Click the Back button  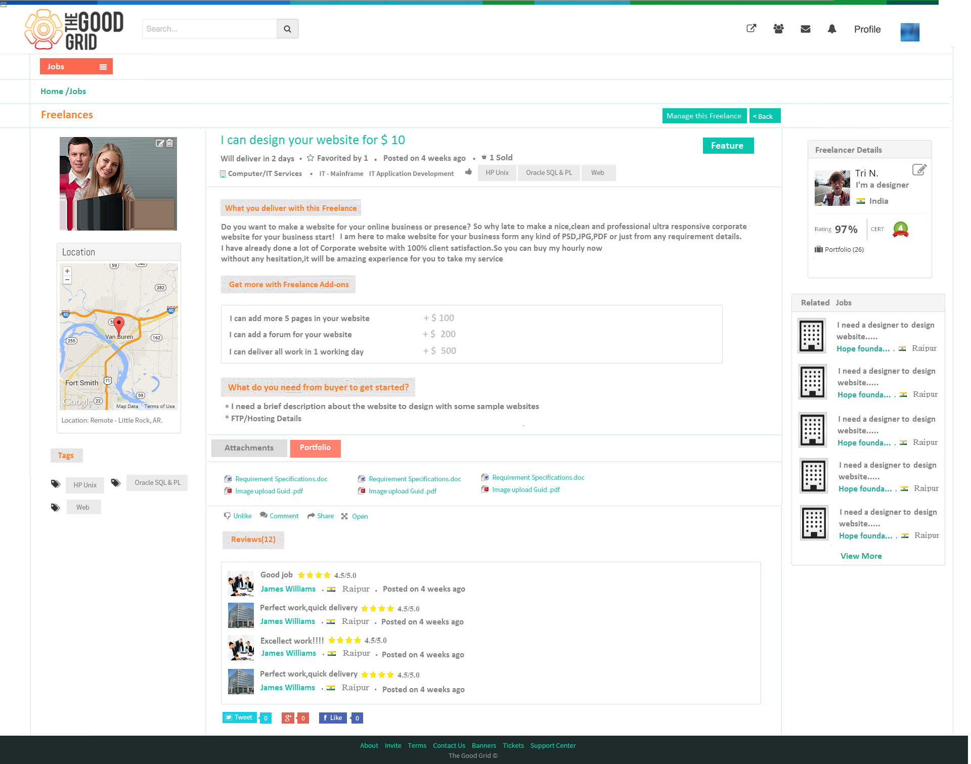point(765,116)
